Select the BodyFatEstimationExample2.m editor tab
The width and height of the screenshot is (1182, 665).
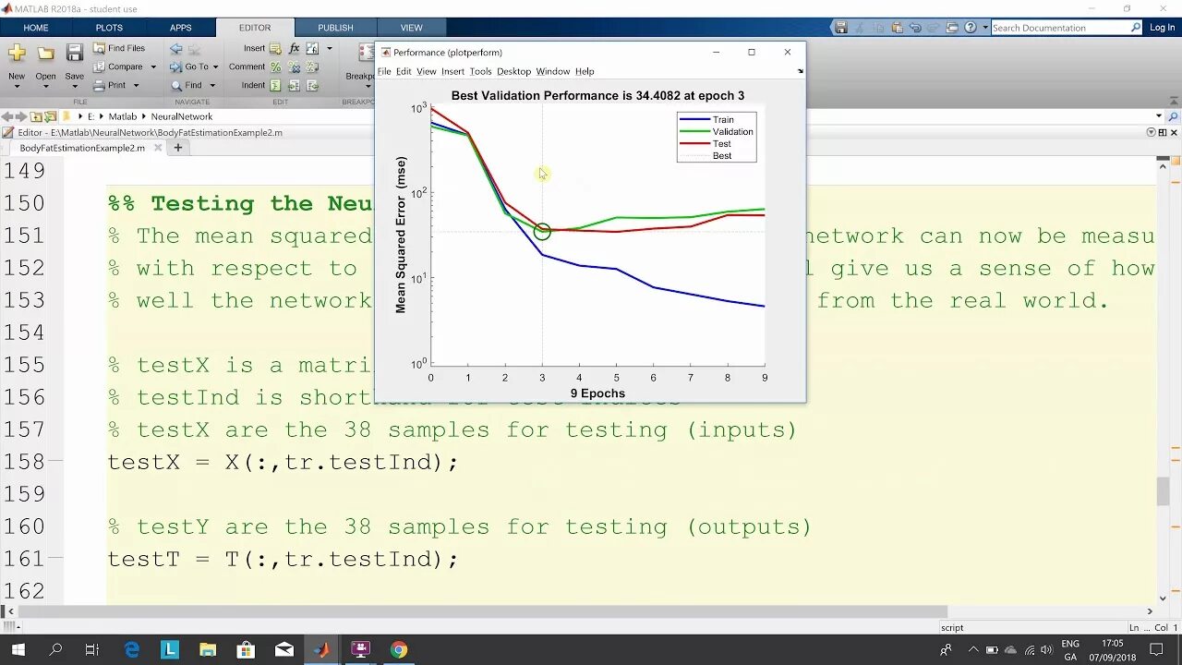82,148
